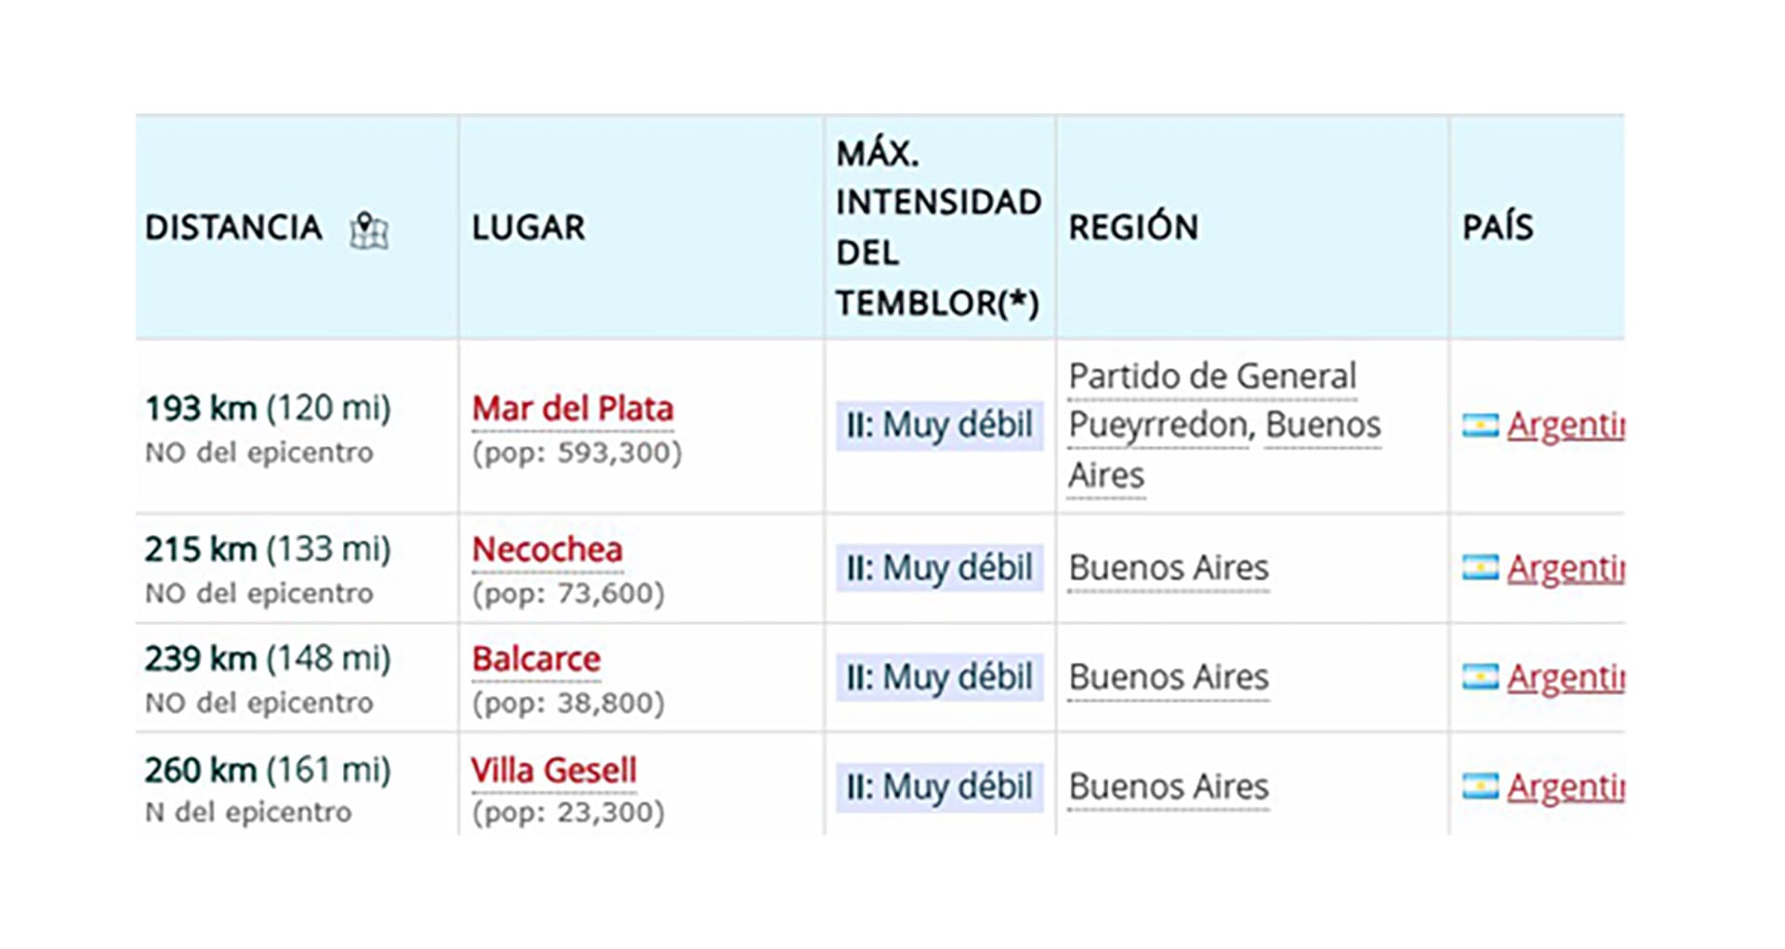Click the Buenos Aires region link in Necochea row
Image resolution: width=1785 pixels, height=949 pixels.
(1169, 567)
